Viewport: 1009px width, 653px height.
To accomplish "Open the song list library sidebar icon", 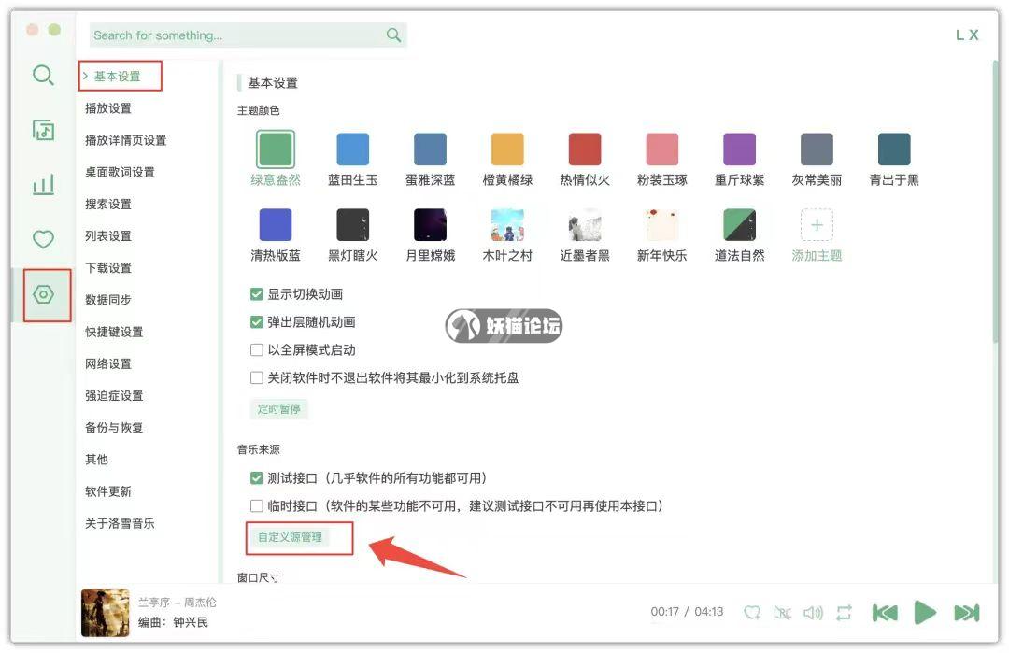I will tap(43, 130).
